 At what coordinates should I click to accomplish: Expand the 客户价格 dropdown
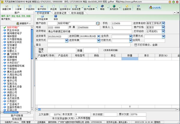(163, 27)
